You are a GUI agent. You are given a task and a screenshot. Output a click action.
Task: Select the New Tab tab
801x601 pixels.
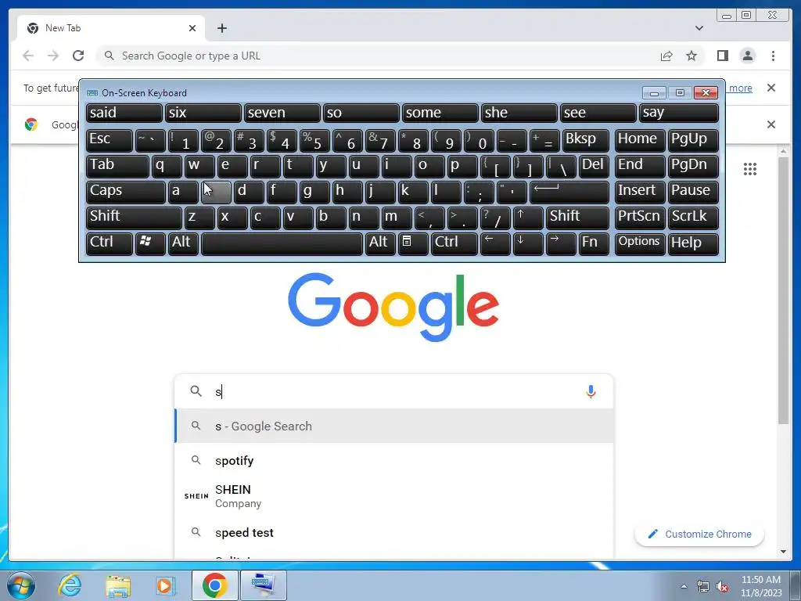111,28
